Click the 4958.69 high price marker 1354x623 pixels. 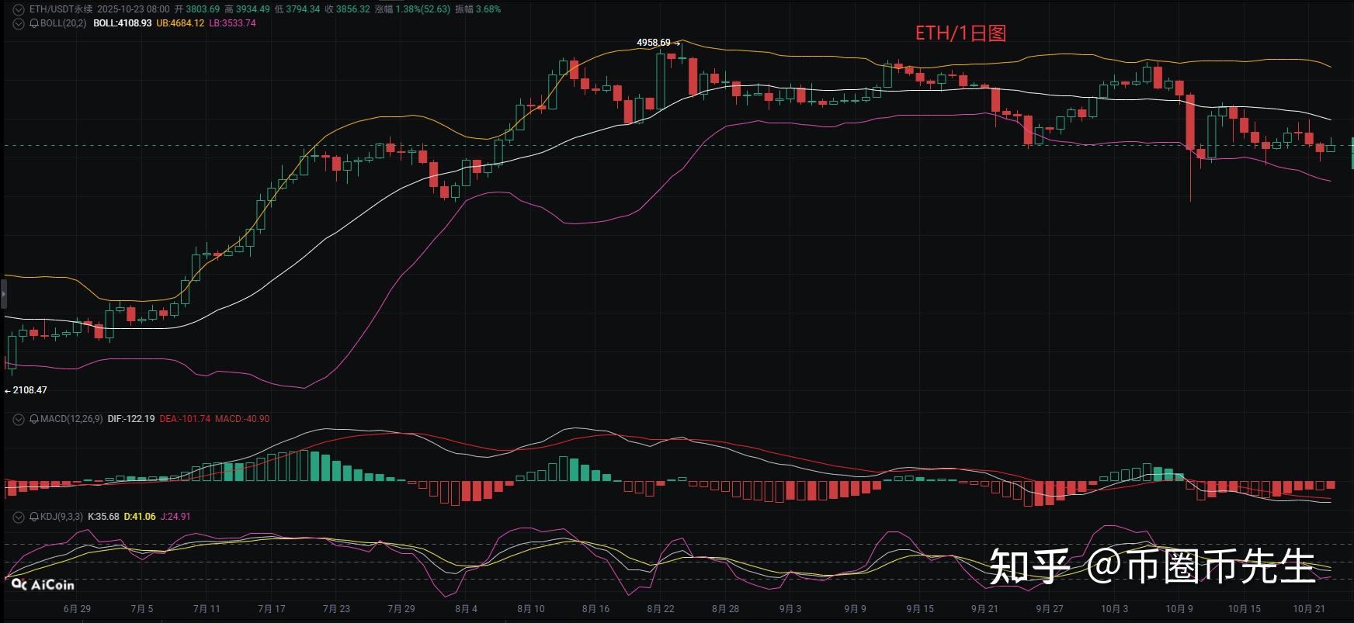tap(654, 43)
